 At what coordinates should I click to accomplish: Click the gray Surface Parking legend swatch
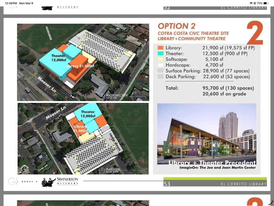click(x=161, y=71)
